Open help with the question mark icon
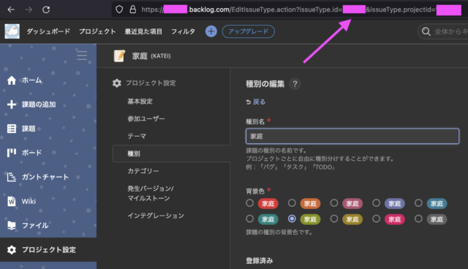The width and height of the screenshot is (468, 269). point(295,84)
